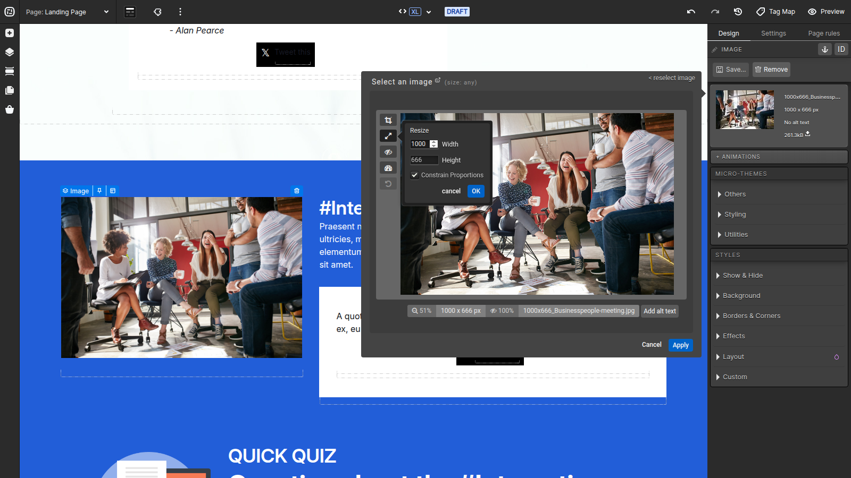851x478 pixels.
Task: Open the sections panel in left sidebar
Action: (x=10, y=71)
